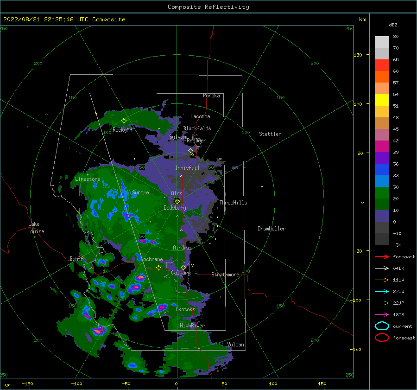Click the -150 tick label on the x-axis
Screen dimensions: 417x390
[x=27, y=384]
